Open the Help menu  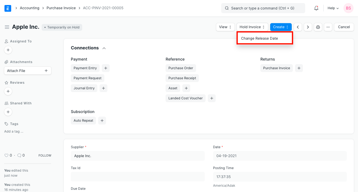(x=333, y=8)
